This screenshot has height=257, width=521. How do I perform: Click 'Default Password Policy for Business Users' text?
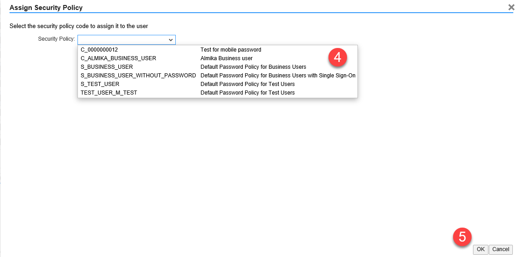[253, 67]
